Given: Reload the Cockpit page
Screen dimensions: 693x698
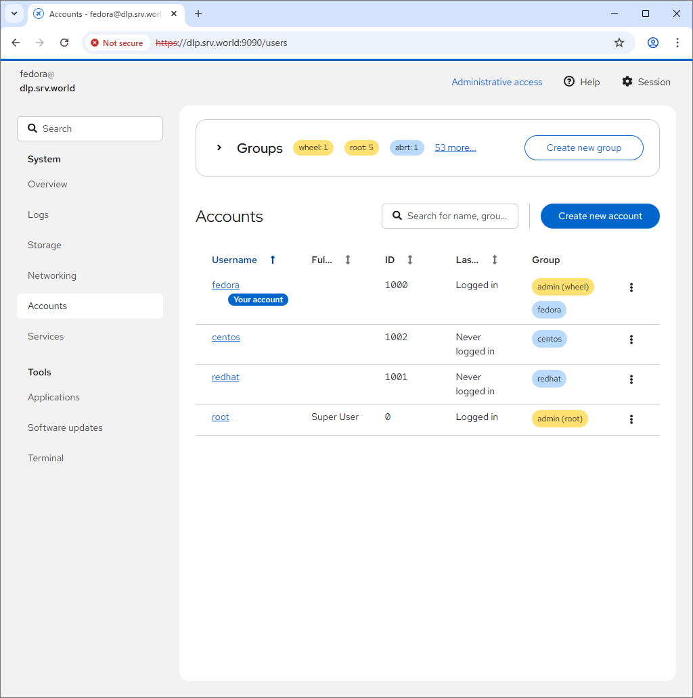Looking at the screenshot, I should (x=64, y=43).
